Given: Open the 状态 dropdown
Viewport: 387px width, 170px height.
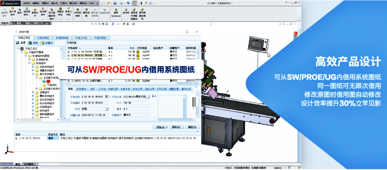Looking at the screenshot, I should coord(107,109).
